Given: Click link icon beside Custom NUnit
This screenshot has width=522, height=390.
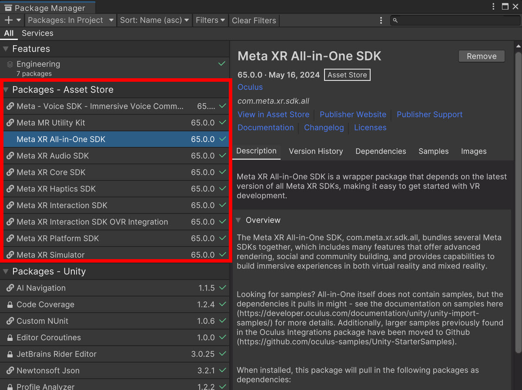Looking at the screenshot, I should 10,321.
